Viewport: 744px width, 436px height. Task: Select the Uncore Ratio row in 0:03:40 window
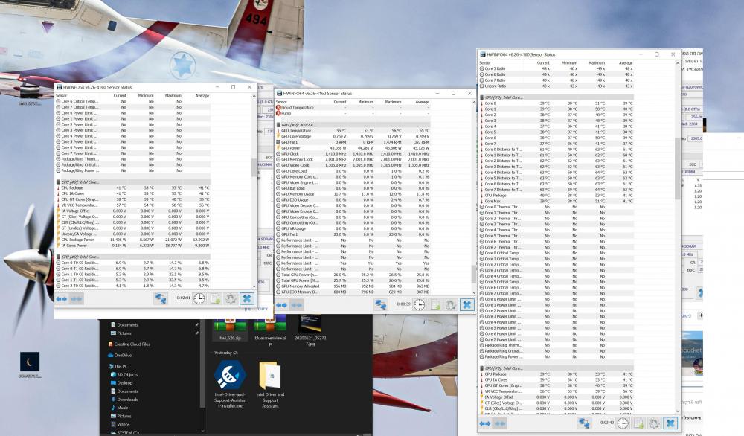coord(556,86)
